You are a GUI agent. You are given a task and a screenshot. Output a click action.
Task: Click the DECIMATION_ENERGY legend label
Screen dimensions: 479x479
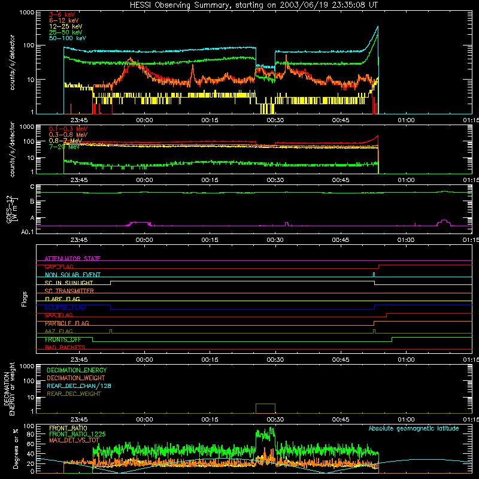click(x=77, y=370)
